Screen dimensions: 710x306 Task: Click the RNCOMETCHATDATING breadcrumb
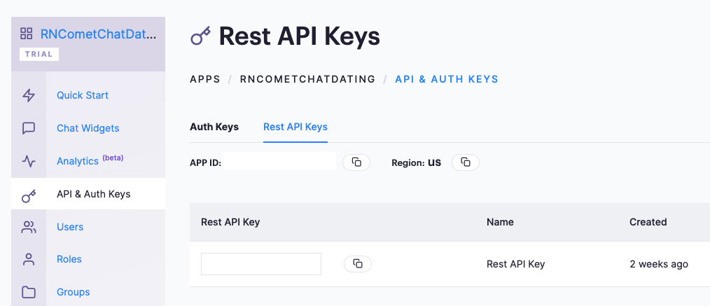pos(307,79)
